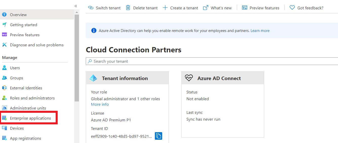Click the Global administrator role text
338x143 pixels.
point(125,99)
